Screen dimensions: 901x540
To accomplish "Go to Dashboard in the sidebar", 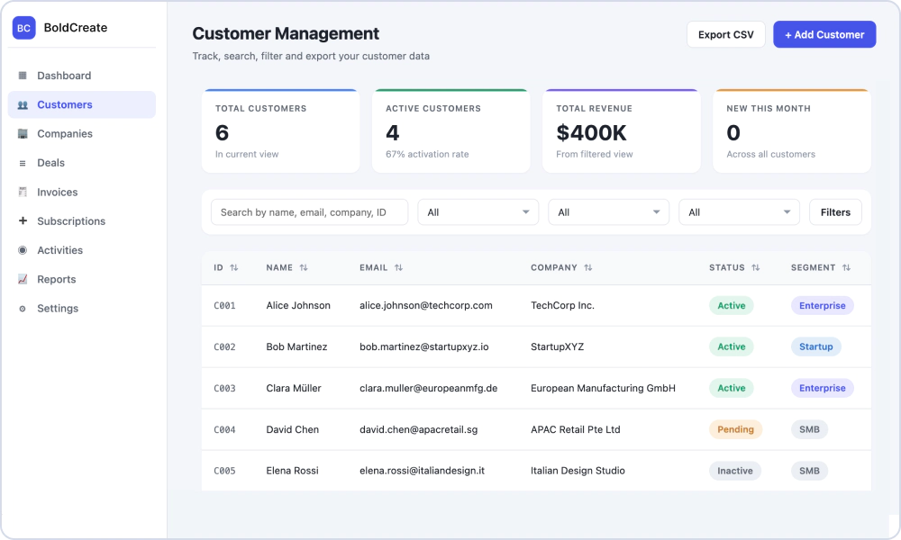I will (82, 76).
